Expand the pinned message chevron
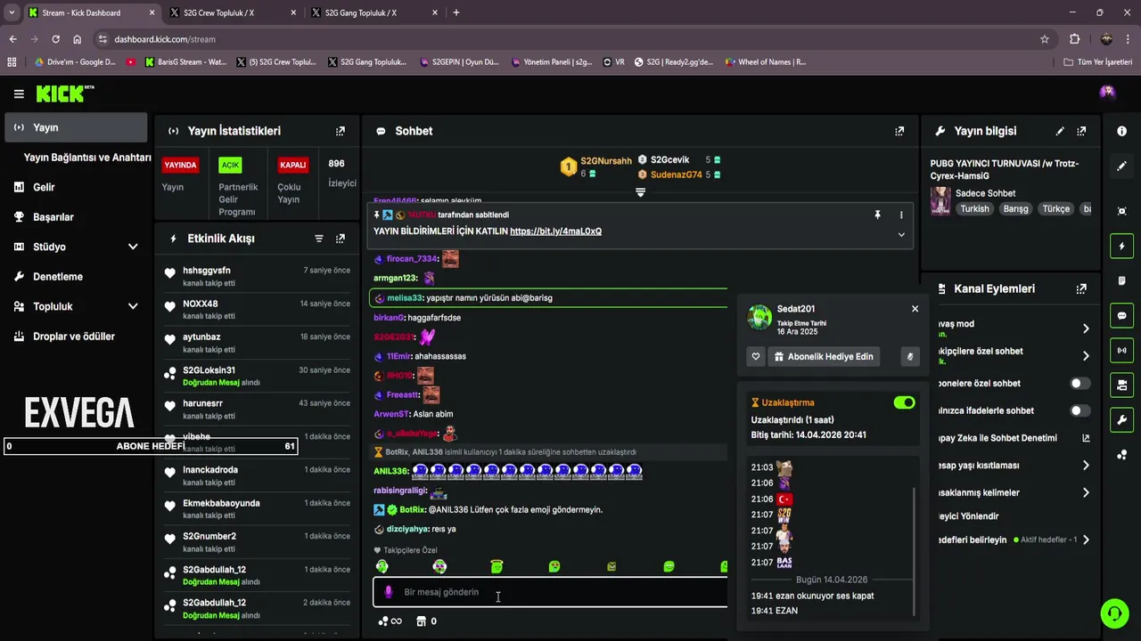 [x=901, y=235]
